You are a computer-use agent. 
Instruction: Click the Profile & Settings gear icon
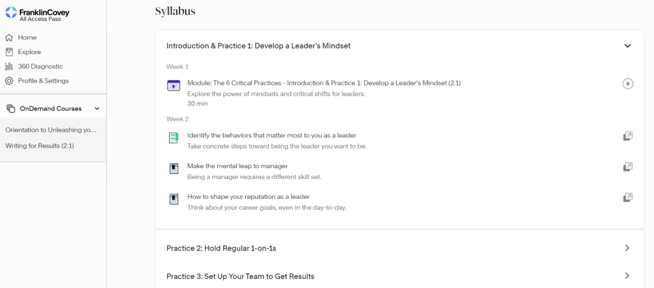[9, 81]
